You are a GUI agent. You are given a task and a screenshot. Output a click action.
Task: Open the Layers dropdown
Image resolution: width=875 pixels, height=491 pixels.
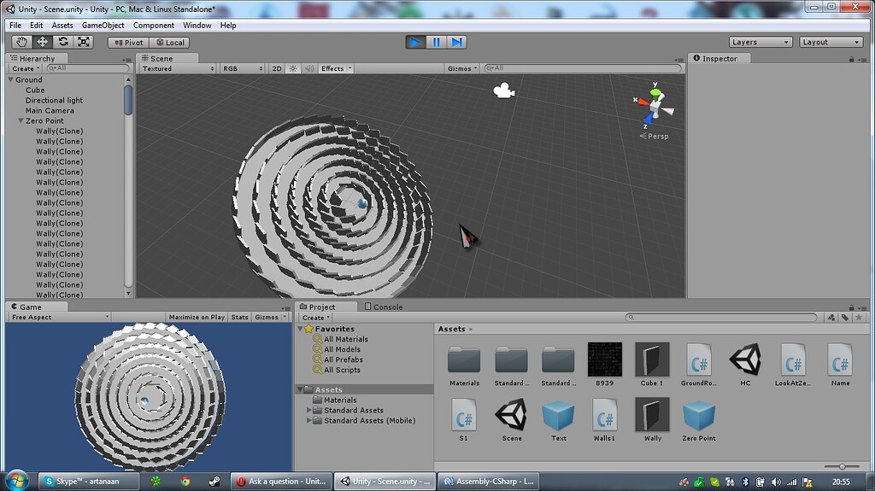(760, 42)
